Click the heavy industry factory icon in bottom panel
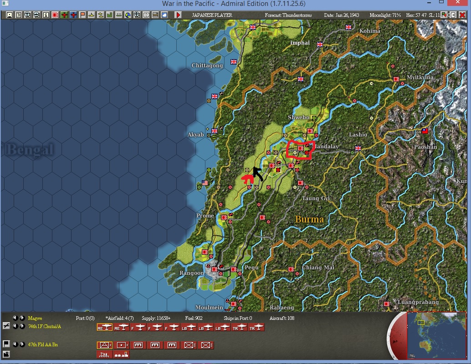 (x=121, y=354)
